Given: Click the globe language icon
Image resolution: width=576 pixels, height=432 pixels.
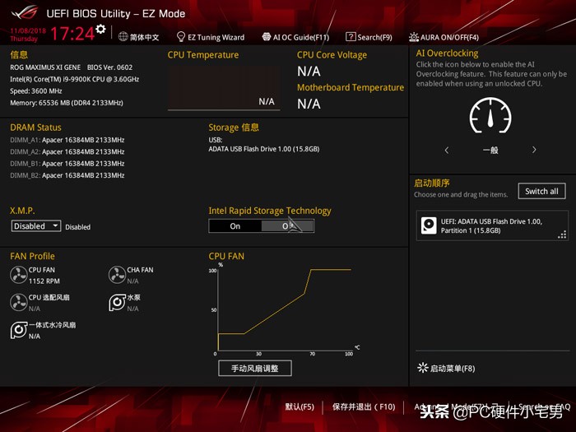Looking at the screenshot, I should 123,37.
